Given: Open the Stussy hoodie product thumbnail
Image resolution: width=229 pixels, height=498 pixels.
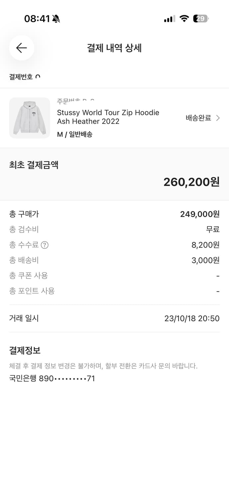Looking at the screenshot, I should click(x=30, y=118).
